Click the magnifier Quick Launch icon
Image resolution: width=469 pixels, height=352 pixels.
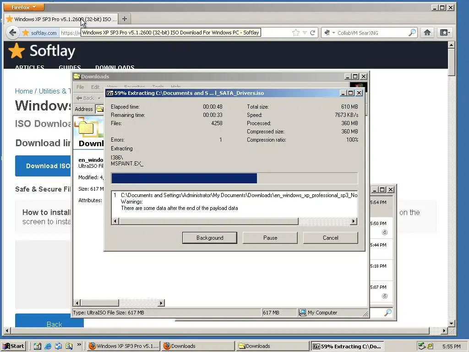pos(69,346)
